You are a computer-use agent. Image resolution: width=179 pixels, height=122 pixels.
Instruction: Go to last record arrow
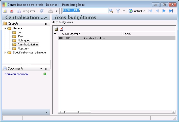coord(171,11)
